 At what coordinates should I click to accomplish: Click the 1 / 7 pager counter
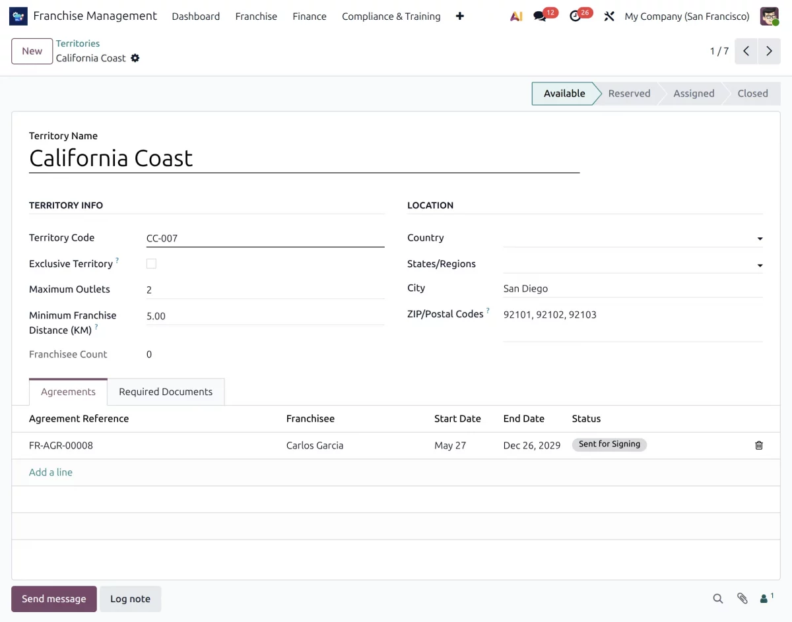pyautogui.click(x=719, y=51)
